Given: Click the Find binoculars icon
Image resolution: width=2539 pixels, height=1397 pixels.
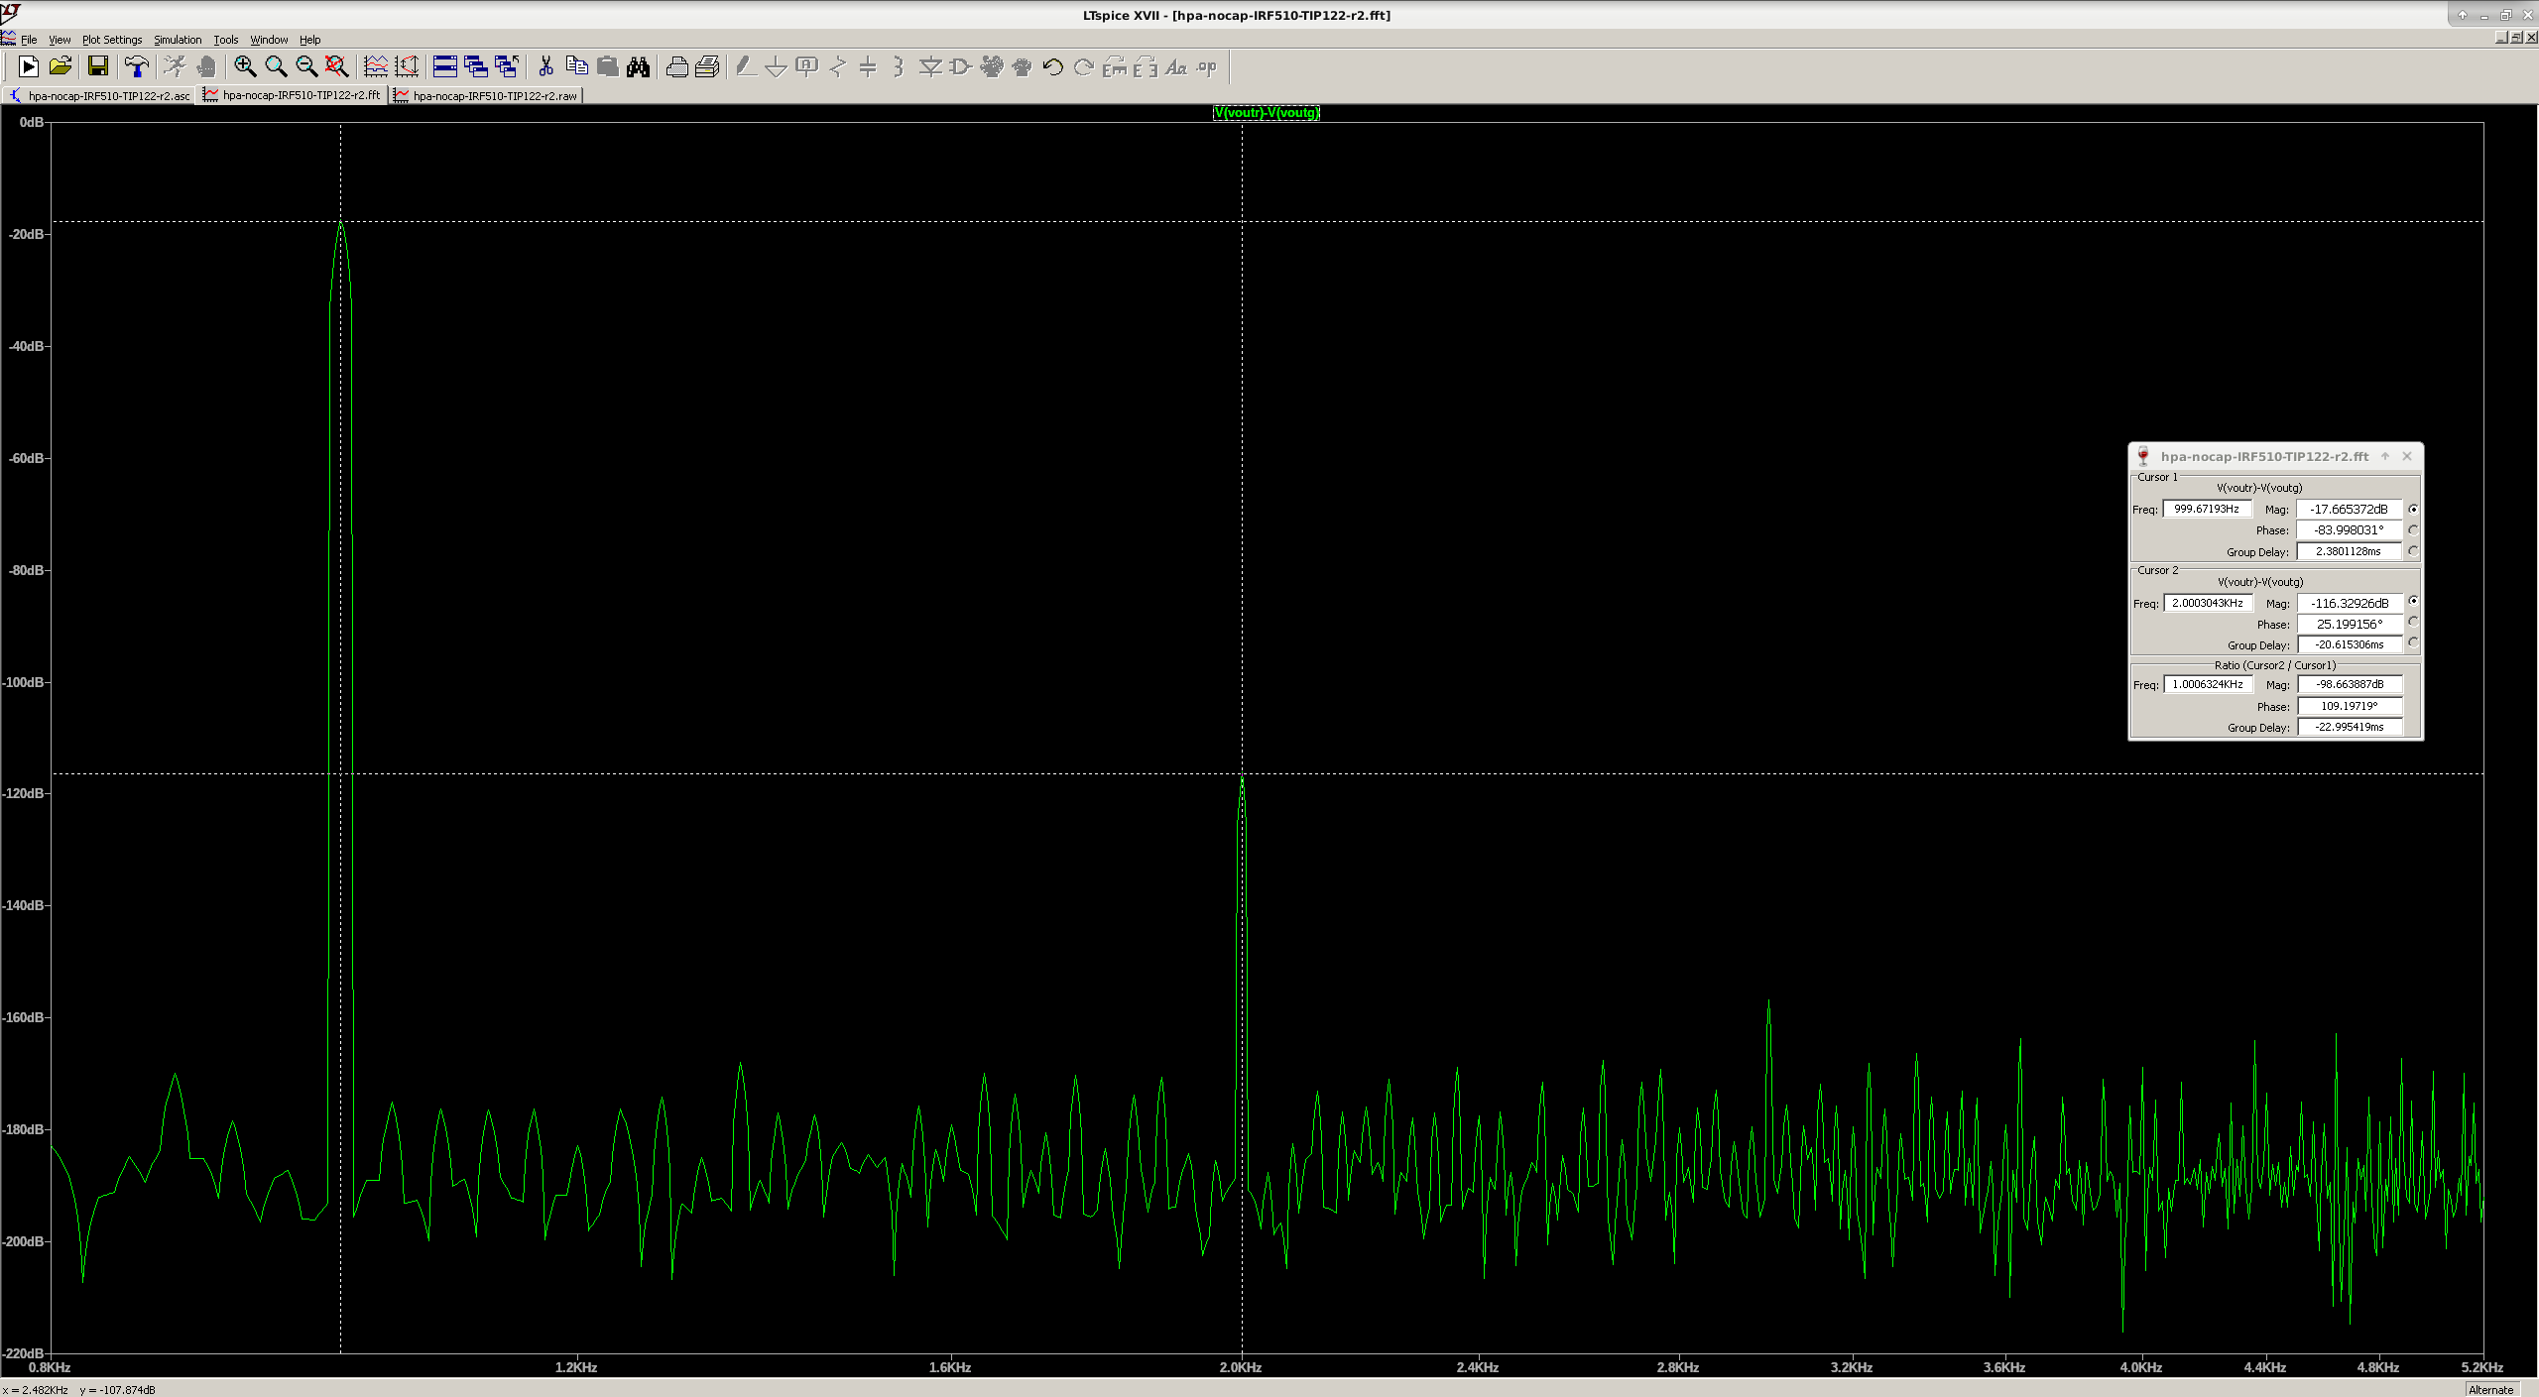Looking at the screenshot, I should pos(638,66).
